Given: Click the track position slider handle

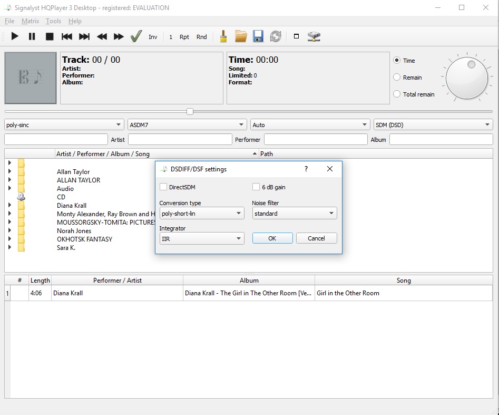Looking at the screenshot, I should [x=190, y=111].
